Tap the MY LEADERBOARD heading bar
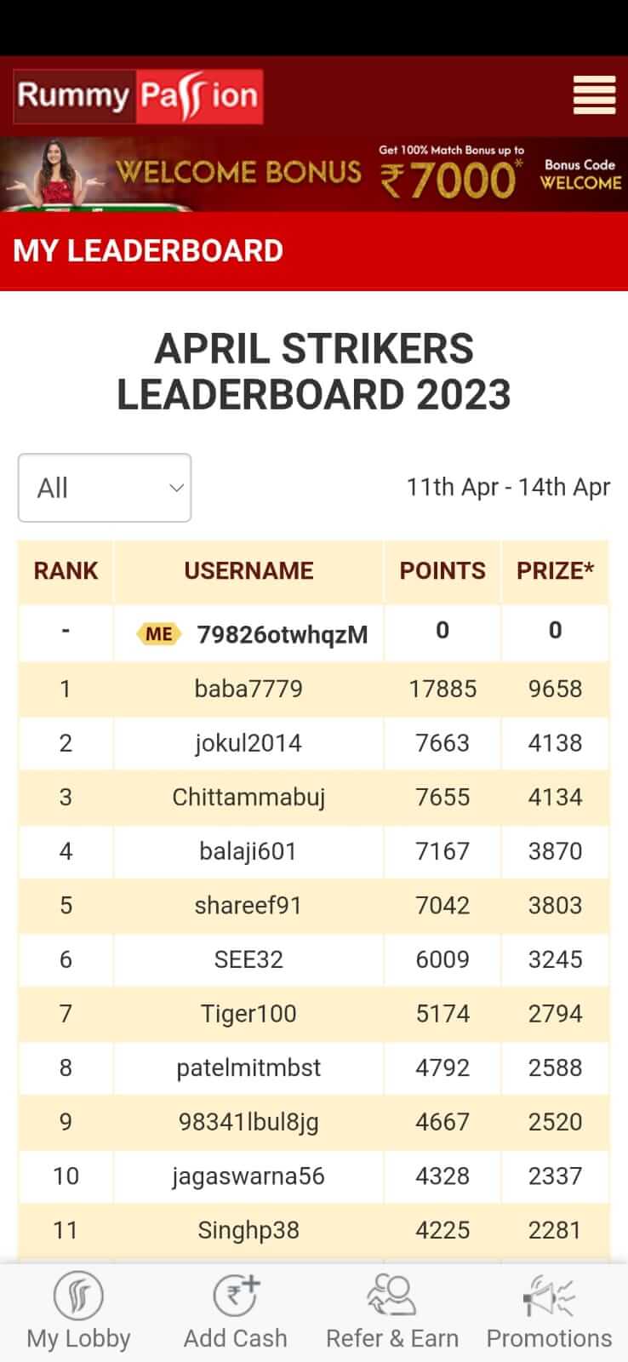 (x=314, y=251)
